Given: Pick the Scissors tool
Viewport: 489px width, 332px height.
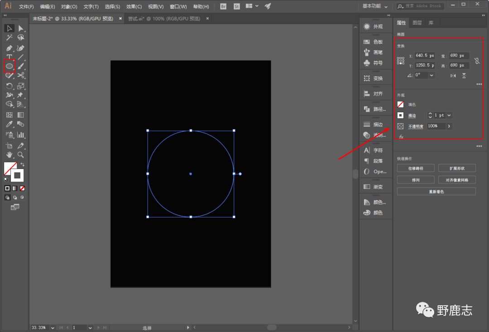Looking at the screenshot, I should tap(21, 76).
